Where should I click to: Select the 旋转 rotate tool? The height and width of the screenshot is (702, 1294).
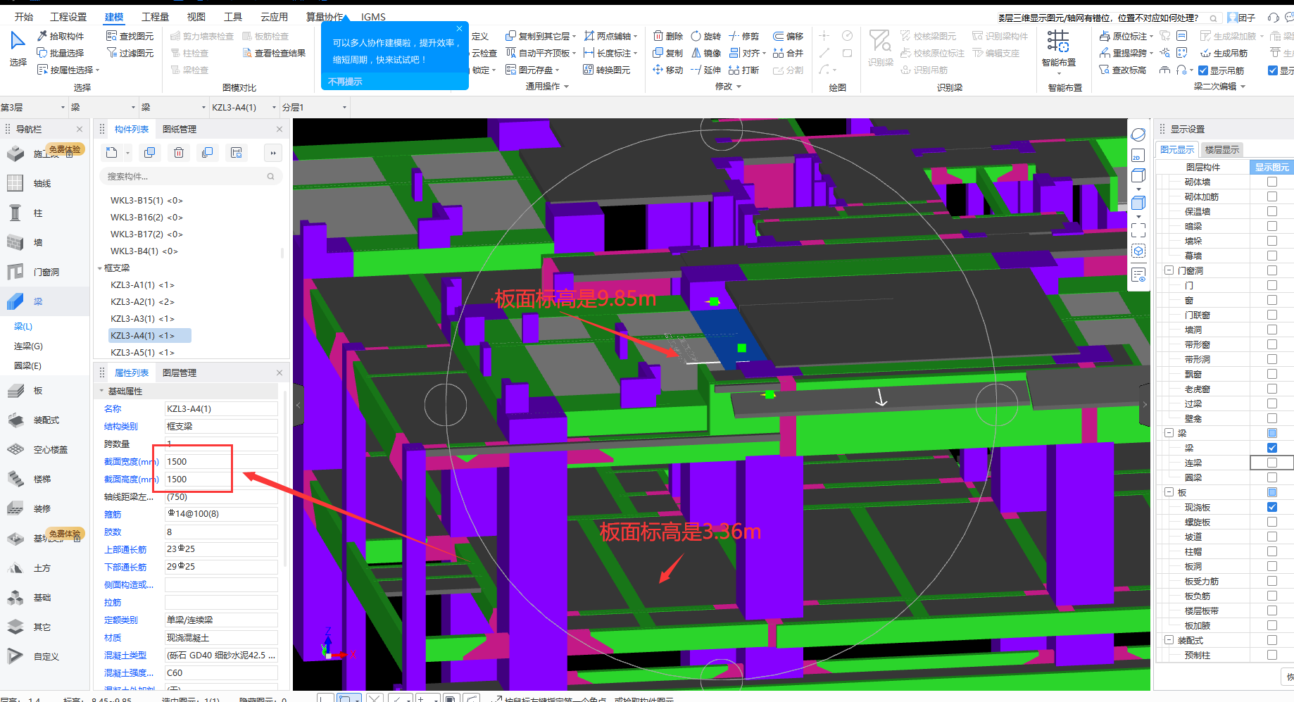(705, 36)
